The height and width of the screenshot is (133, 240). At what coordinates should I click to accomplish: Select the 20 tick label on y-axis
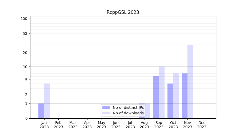point(25,53)
